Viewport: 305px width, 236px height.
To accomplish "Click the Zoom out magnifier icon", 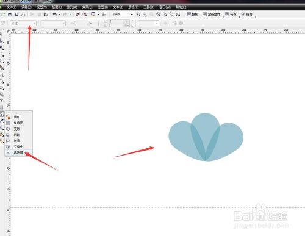I will click(x=145, y=15).
